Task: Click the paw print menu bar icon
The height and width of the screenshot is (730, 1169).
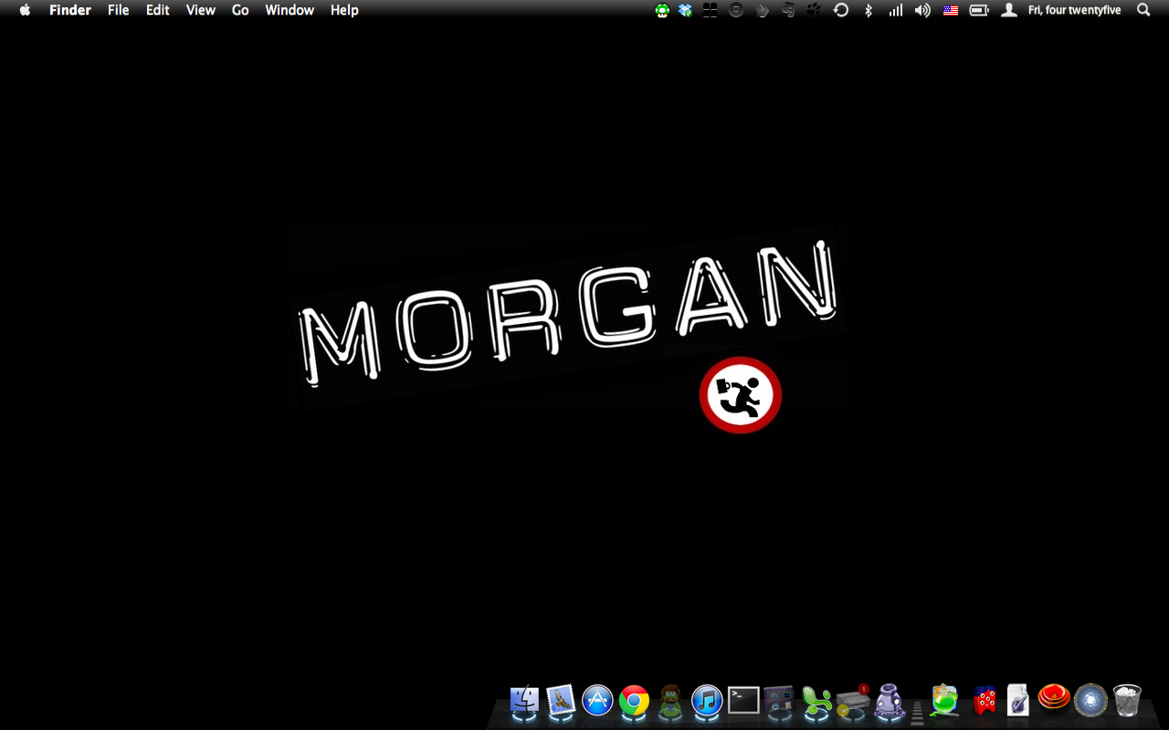Action: (813, 10)
